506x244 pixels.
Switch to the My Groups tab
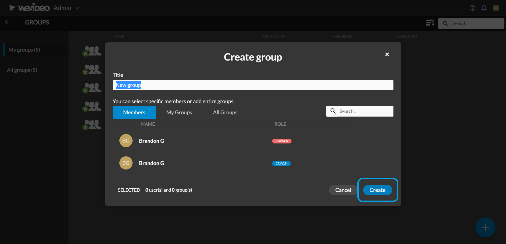[179, 112]
